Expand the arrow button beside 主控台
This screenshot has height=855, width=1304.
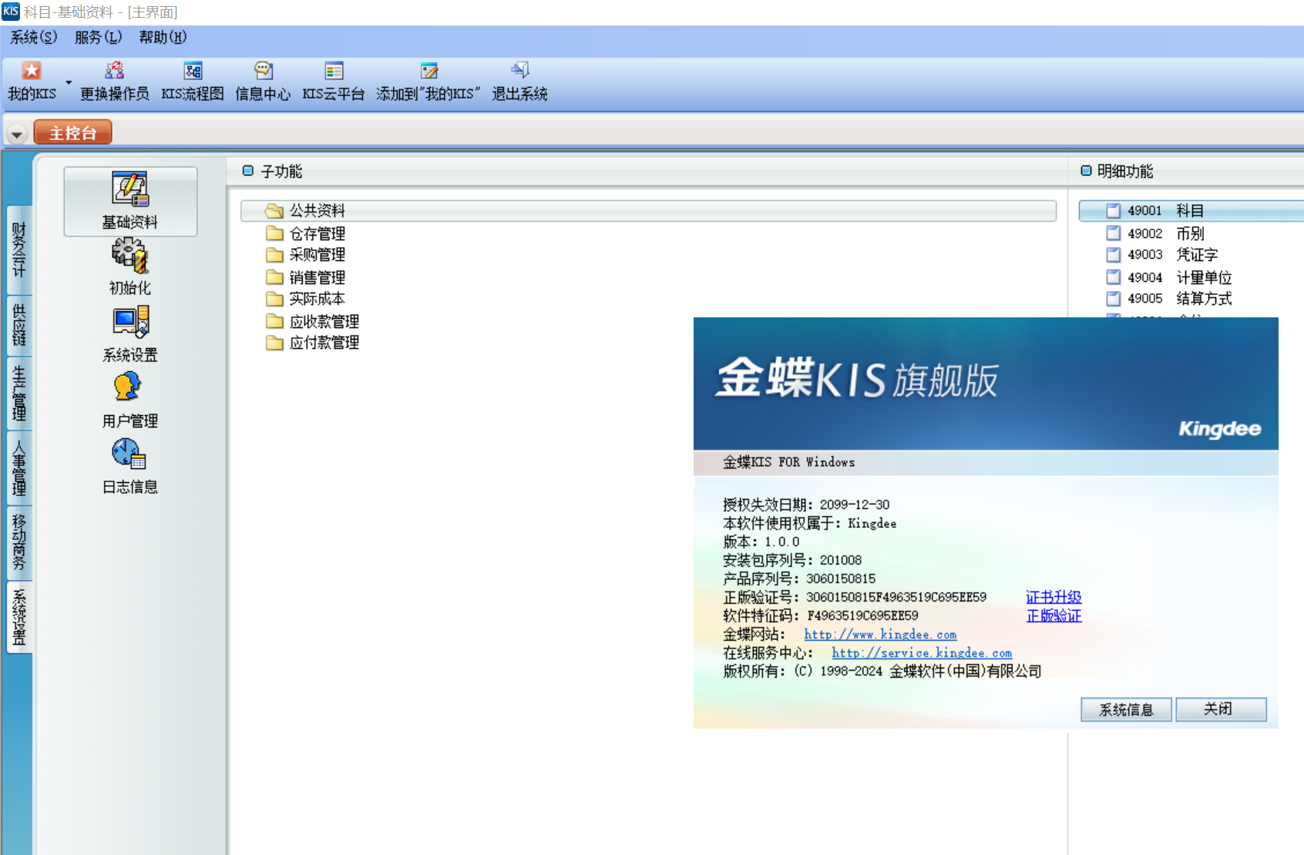click(16, 134)
